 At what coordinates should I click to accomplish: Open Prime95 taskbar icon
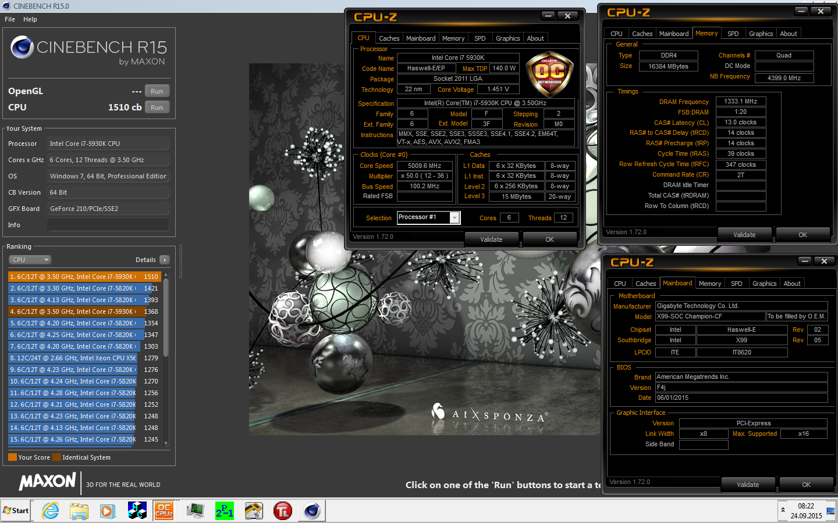225,511
